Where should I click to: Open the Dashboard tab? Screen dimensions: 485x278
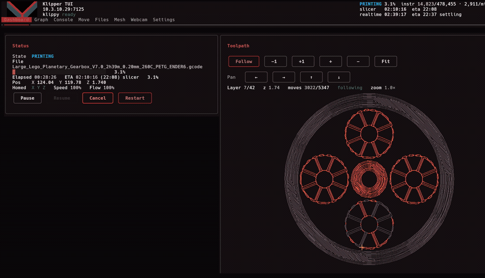16,20
